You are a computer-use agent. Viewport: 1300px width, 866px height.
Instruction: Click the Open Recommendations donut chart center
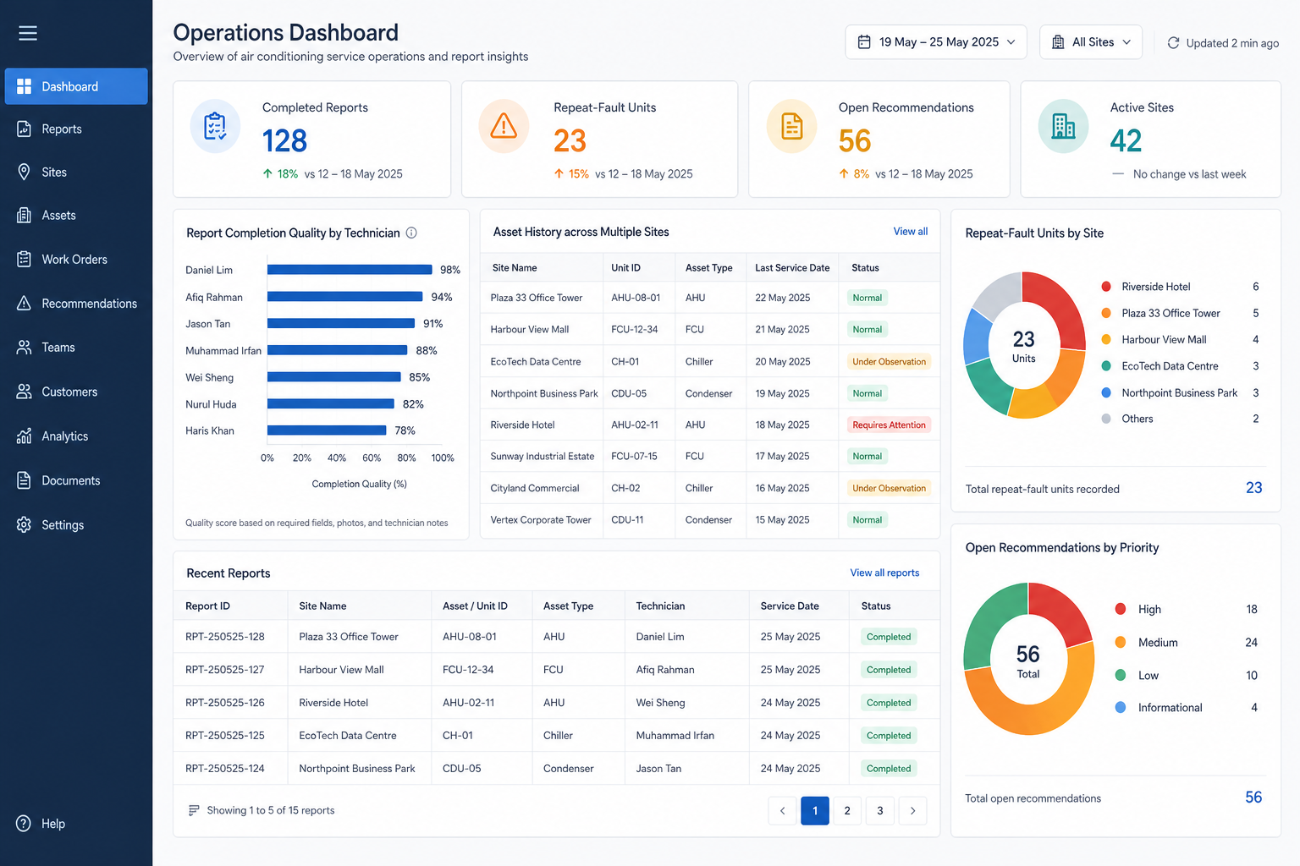click(1028, 660)
